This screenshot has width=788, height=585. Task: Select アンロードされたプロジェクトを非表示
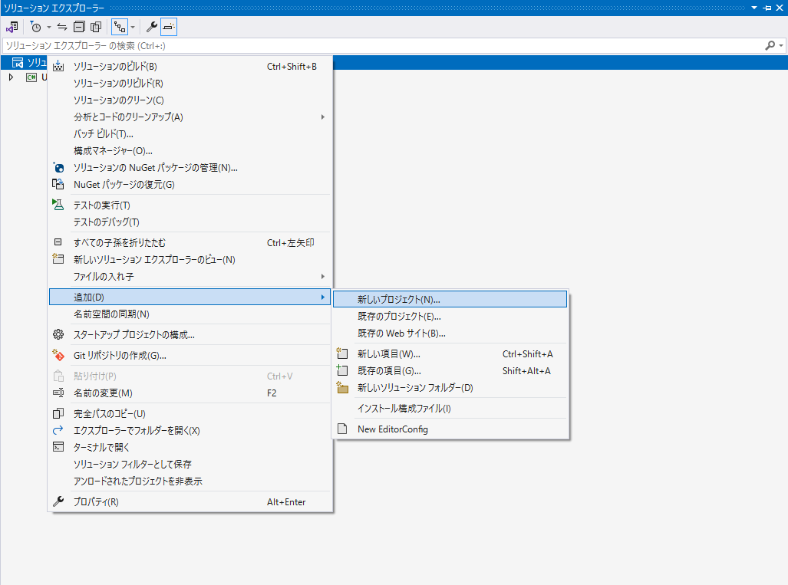190,481
